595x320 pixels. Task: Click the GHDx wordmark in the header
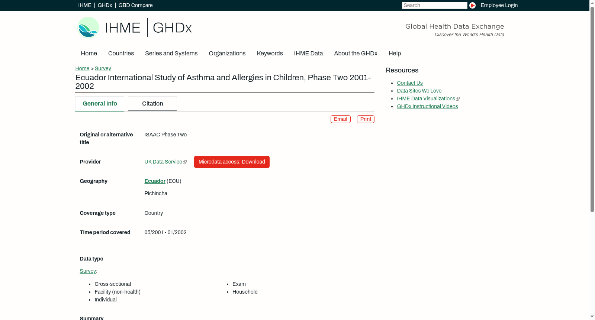tap(172, 28)
